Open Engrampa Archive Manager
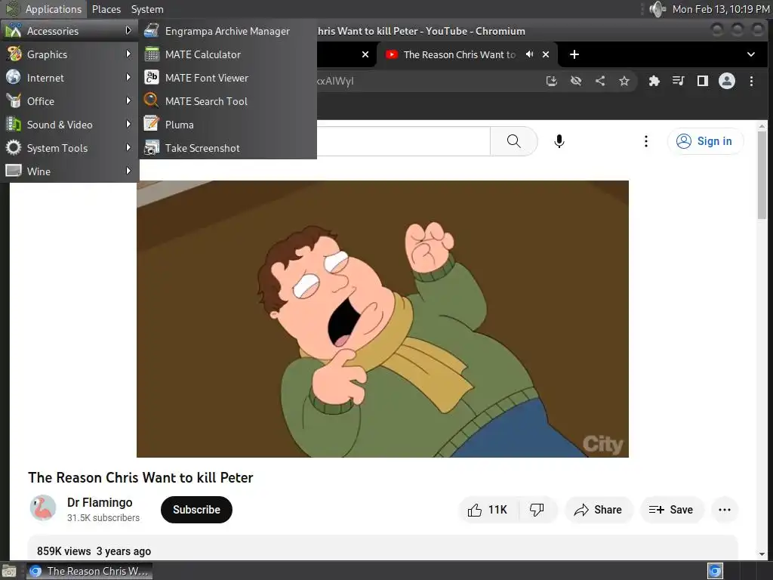This screenshot has width=773, height=580. point(228,31)
